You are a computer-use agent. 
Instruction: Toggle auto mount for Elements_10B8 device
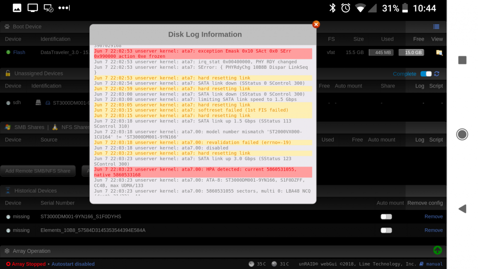(386, 230)
